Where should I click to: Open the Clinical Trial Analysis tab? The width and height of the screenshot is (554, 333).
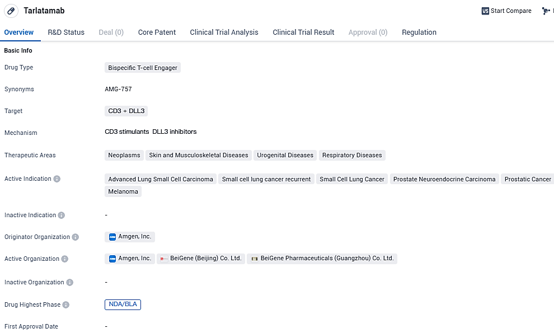(x=224, y=32)
